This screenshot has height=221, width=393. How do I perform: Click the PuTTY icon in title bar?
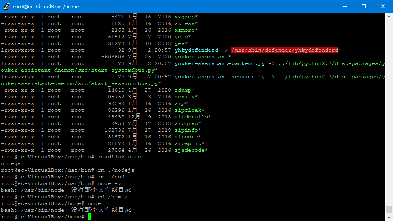click(7, 6)
